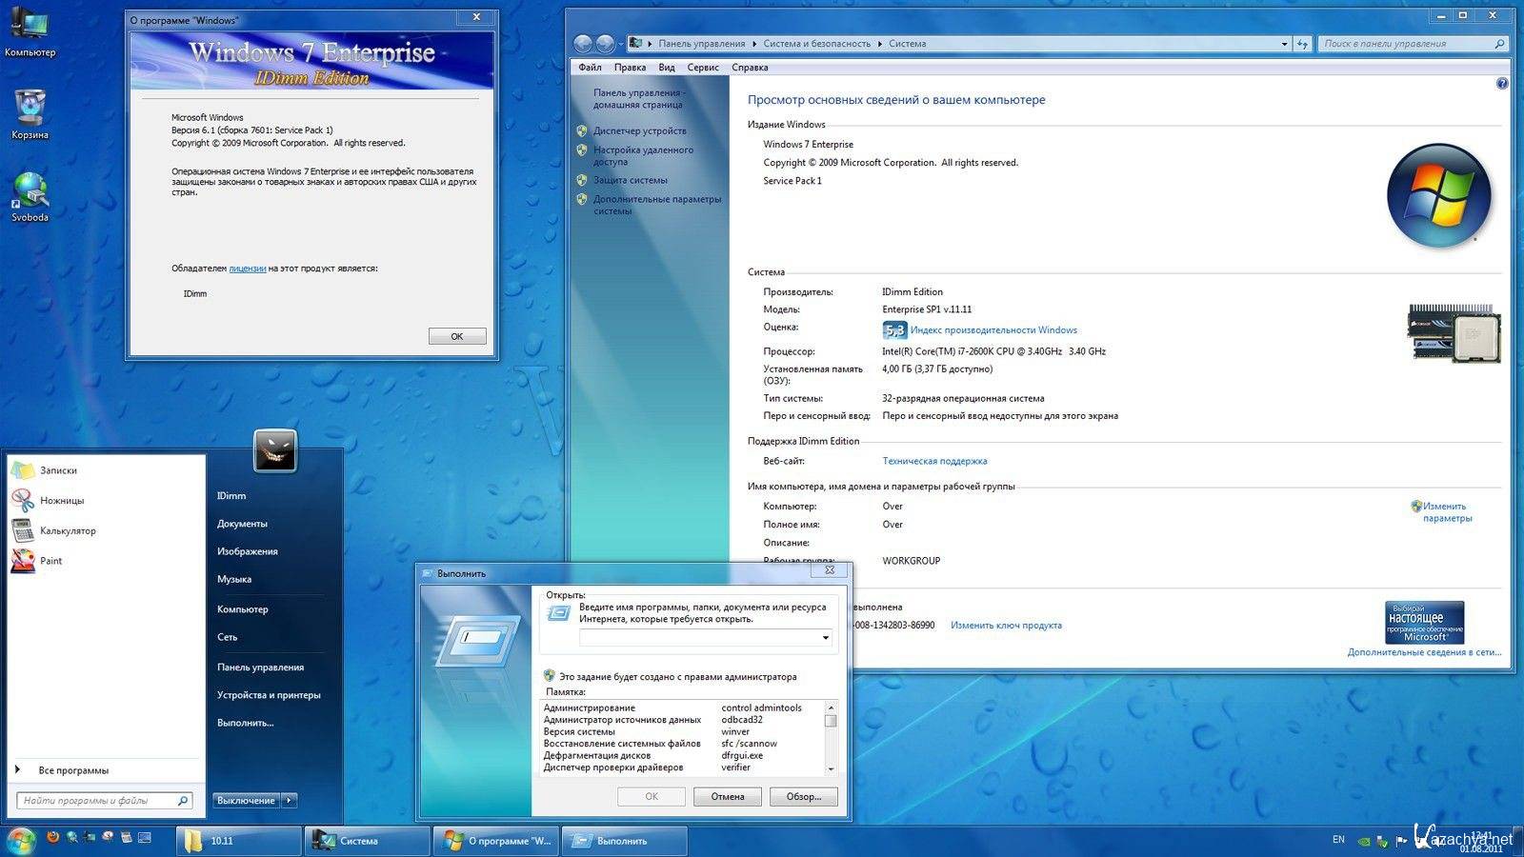Open the Правка menu
The height and width of the screenshot is (857, 1524).
(630, 68)
